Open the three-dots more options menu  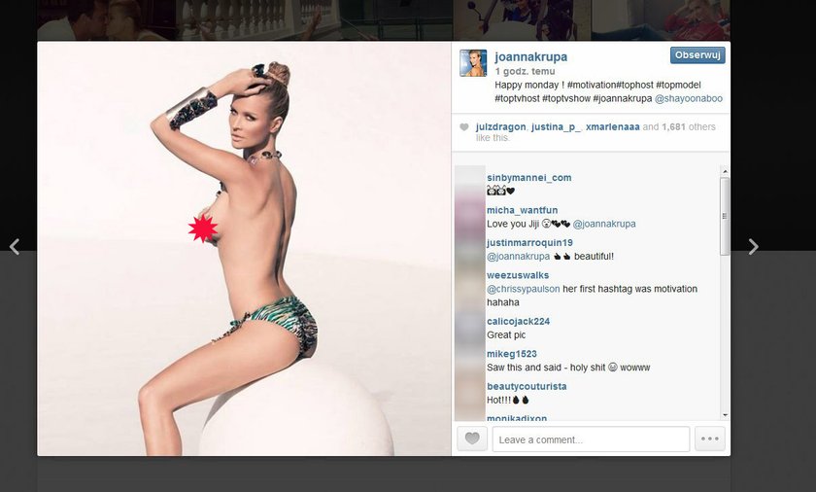tap(710, 439)
